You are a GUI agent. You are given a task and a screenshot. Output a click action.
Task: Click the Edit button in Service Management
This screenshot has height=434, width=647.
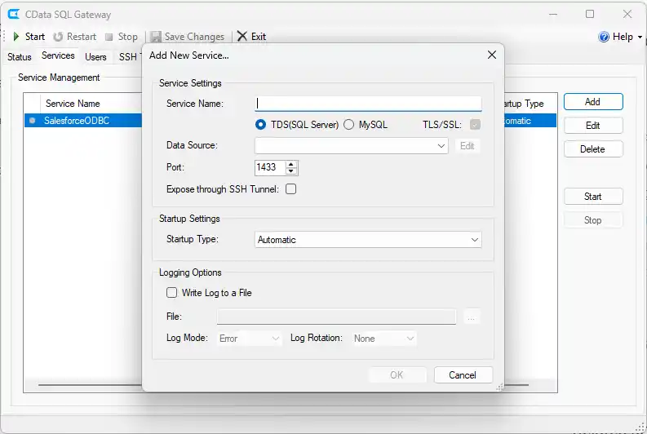click(x=592, y=126)
